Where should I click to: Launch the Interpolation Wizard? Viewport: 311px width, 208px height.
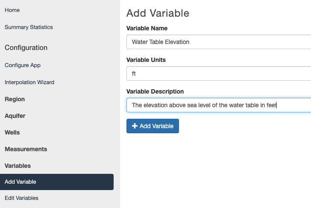[29, 82]
